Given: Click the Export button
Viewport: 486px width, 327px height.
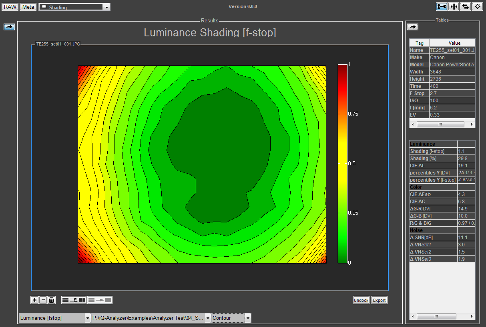Looking at the screenshot, I should click(379, 300).
